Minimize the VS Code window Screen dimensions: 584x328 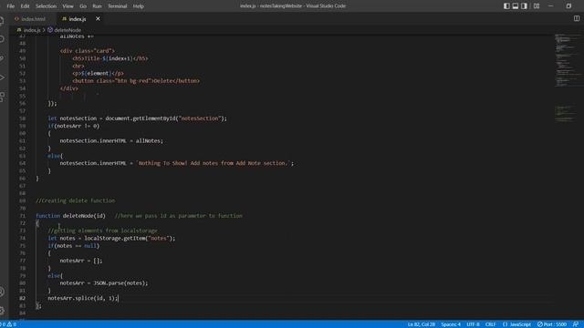point(551,6)
